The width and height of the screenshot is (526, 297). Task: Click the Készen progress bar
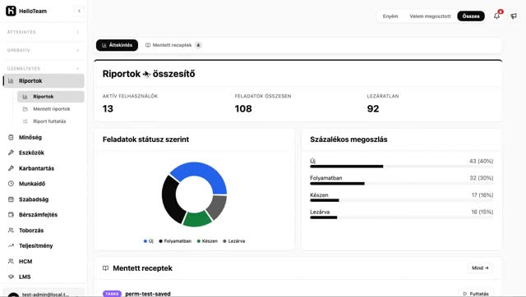click(x=402, y=200)
